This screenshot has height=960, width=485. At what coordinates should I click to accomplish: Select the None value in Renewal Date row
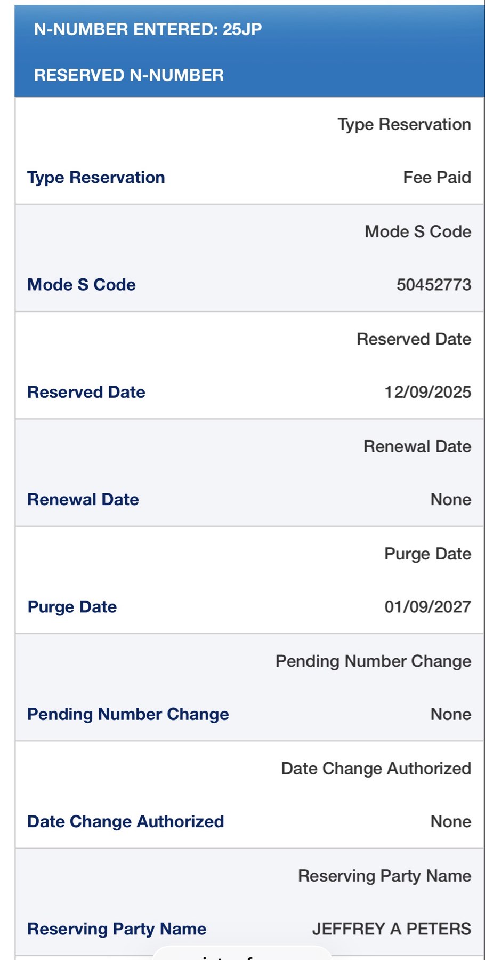[x=450, y=500]
